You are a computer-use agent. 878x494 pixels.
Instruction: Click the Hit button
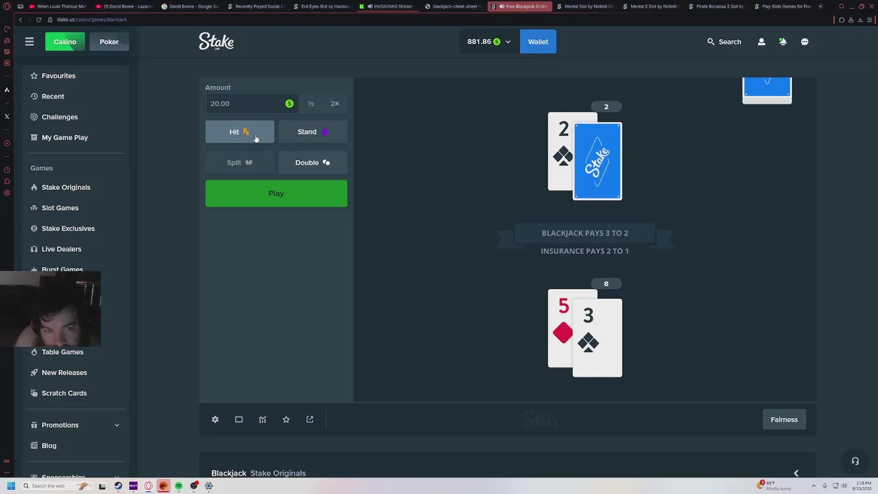(x=239, y=132)
